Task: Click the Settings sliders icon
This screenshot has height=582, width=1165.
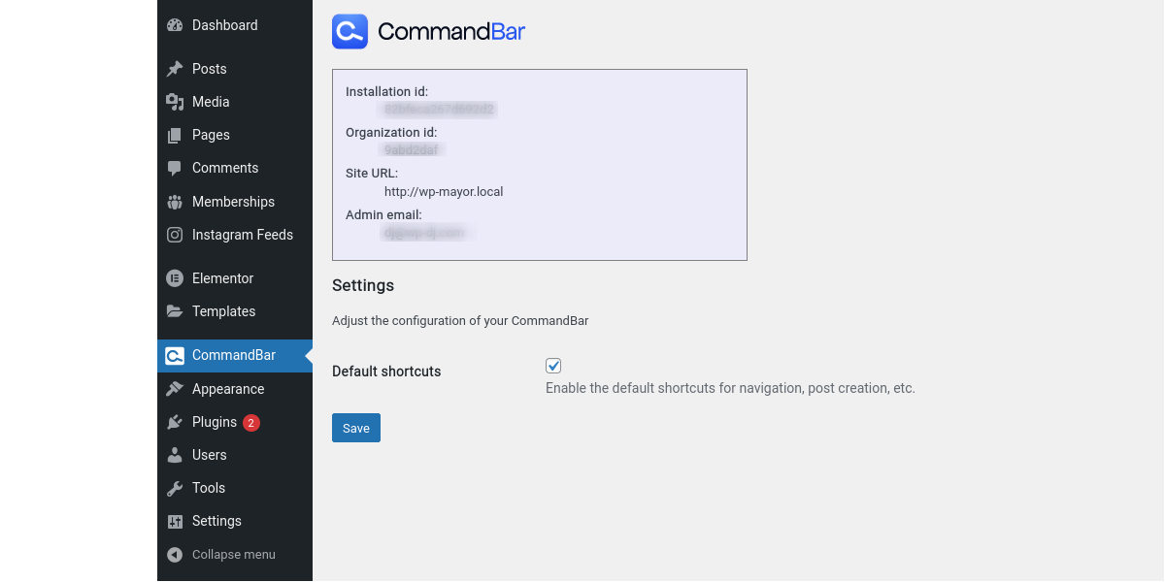Action: [x=175, y=521]
